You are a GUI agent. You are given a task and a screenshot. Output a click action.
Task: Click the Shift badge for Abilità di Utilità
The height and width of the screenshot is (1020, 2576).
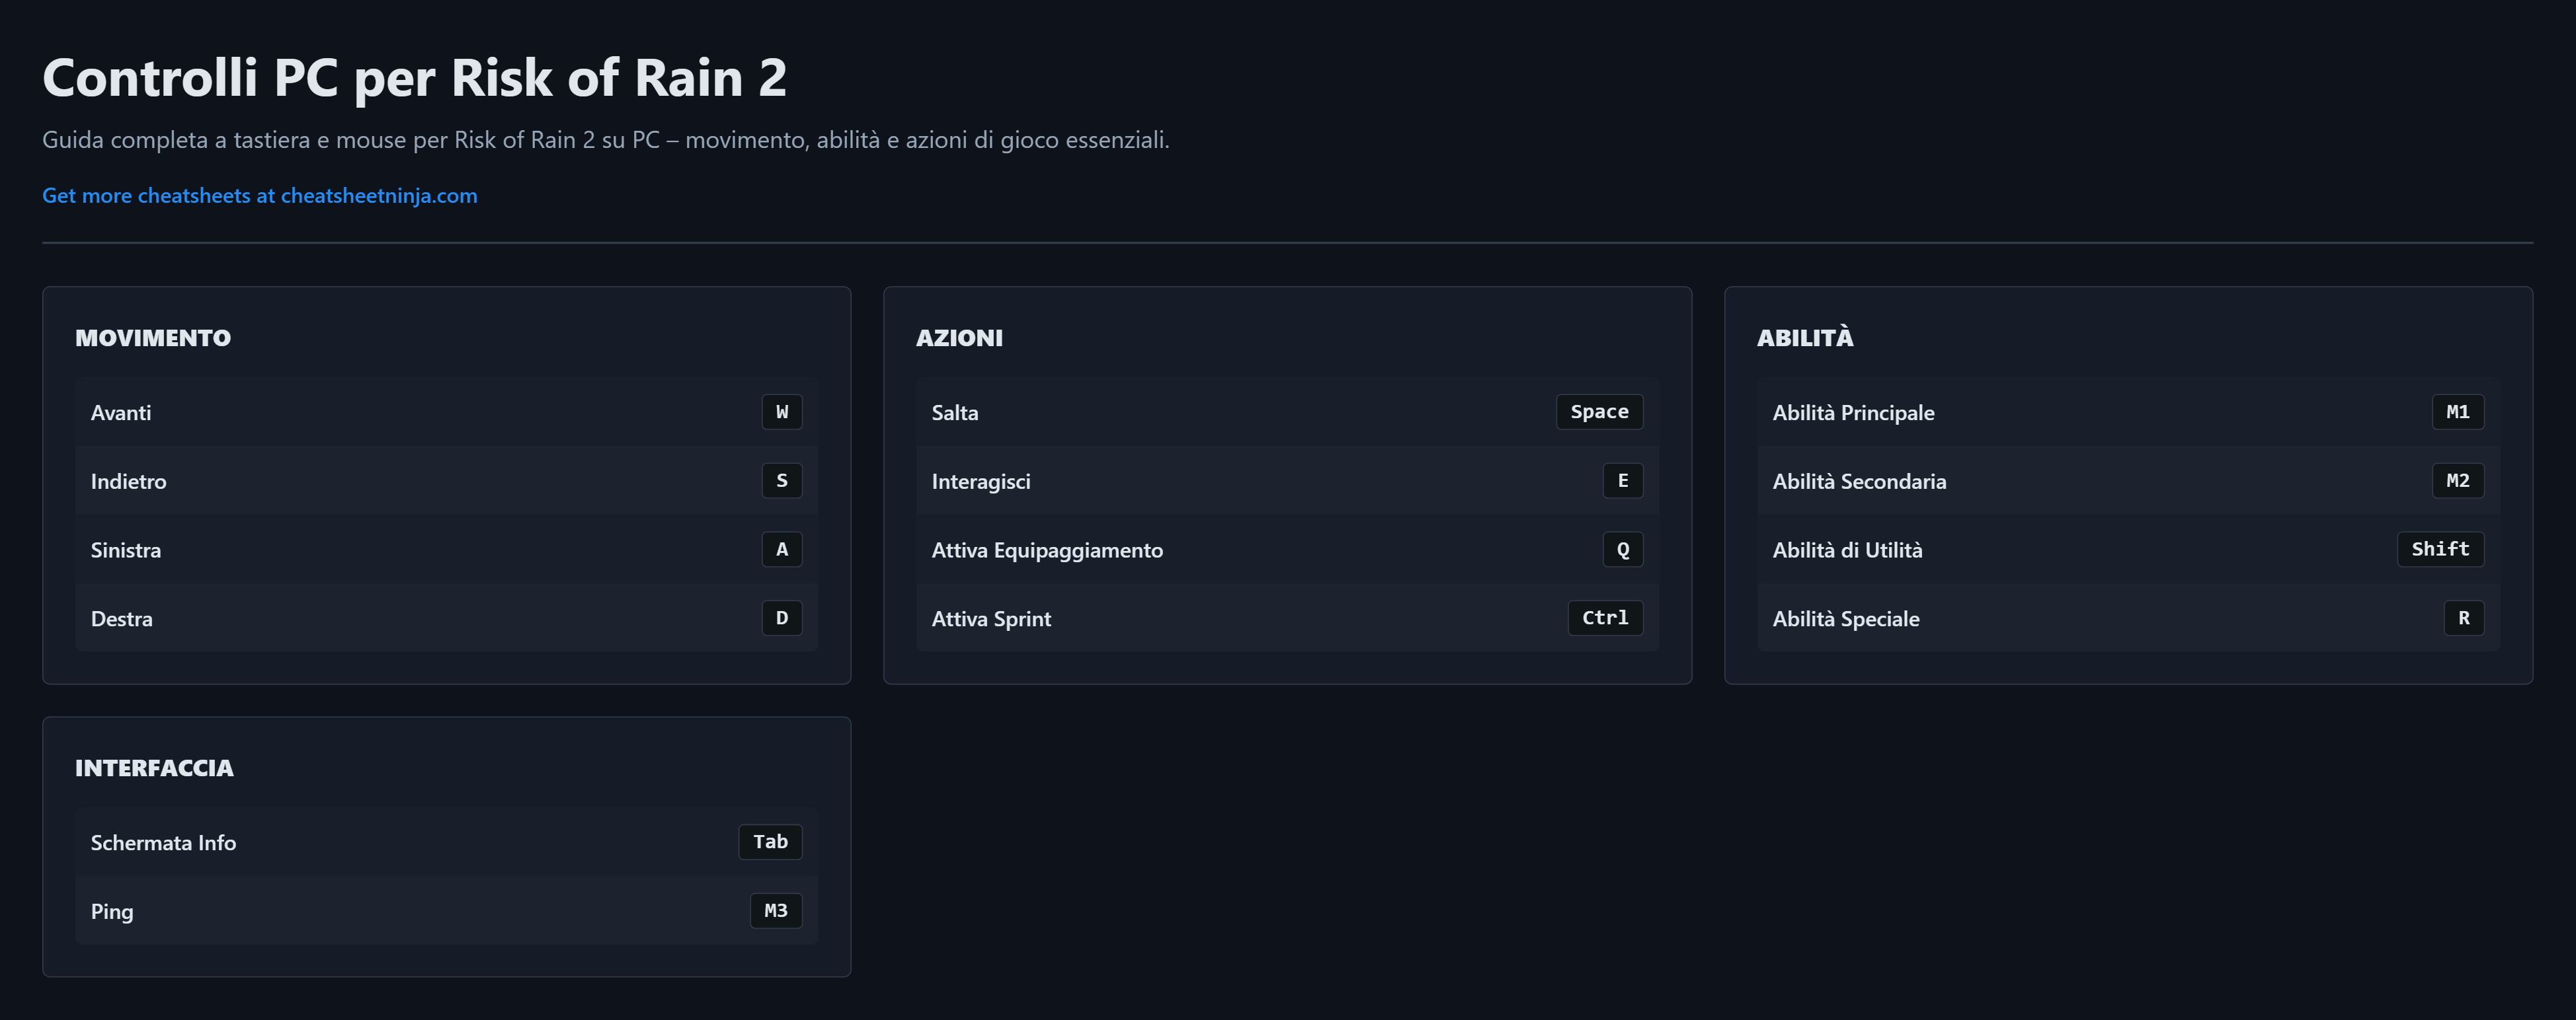(2439, 550)
